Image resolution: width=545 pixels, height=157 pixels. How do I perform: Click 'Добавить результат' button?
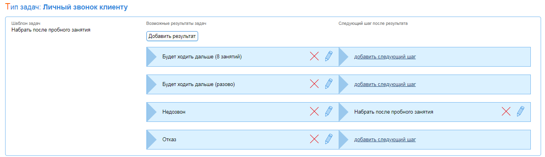point(172,36)
